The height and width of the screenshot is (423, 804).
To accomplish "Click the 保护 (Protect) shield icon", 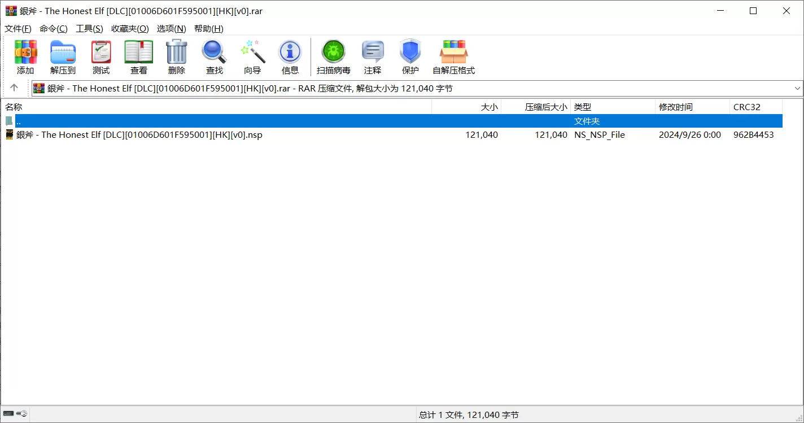I will tap(410, 56).
